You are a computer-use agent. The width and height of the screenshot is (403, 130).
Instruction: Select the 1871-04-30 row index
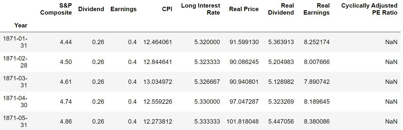point(15,102)
